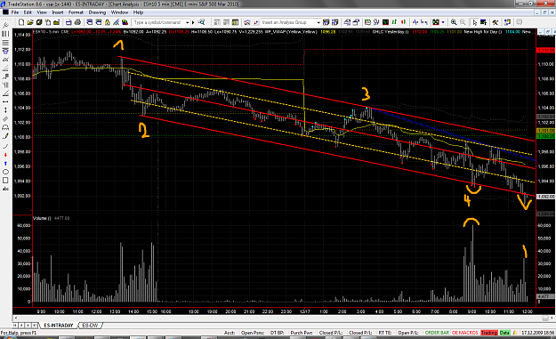The height and width of the screenshot is (339, 556).
Task: Click the hammer tools icon
Action: (x=495, y=22)
